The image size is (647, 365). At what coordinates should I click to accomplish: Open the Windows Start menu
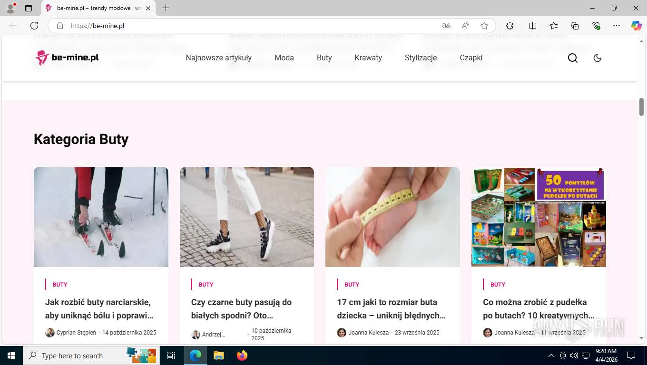11,355
